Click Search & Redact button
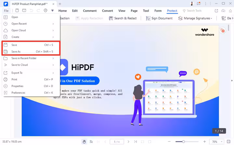234x145 pixels. (123, 18)
